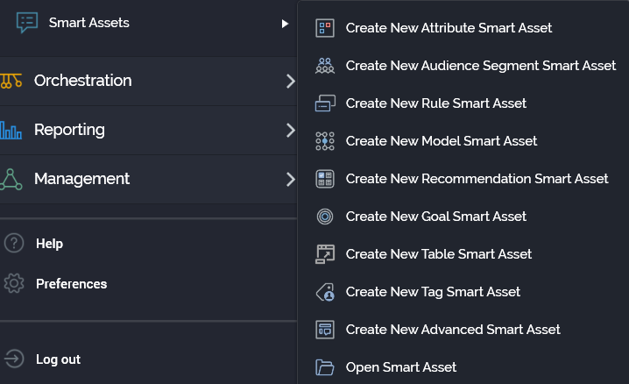Click the Attribute Smart Asset icon
Viewport: 629px width, 384px height.
[325, 28]
